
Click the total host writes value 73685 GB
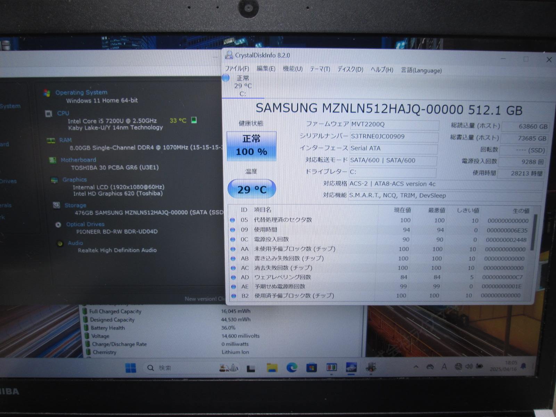(525, 138)
